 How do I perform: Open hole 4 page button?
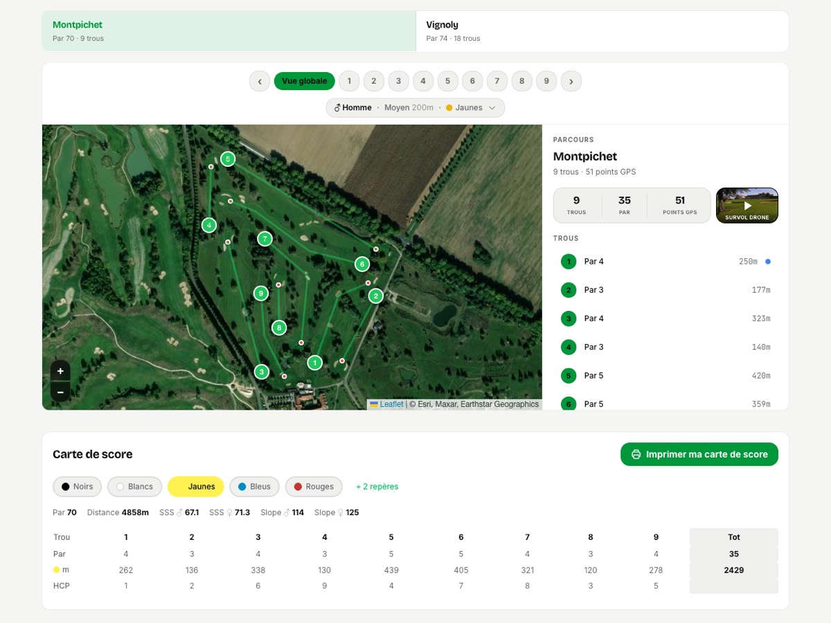[423, 81]
